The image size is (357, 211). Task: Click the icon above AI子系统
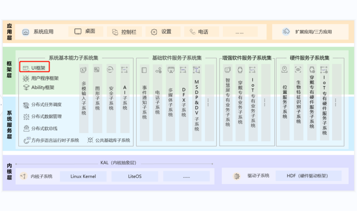click(125, 70)
